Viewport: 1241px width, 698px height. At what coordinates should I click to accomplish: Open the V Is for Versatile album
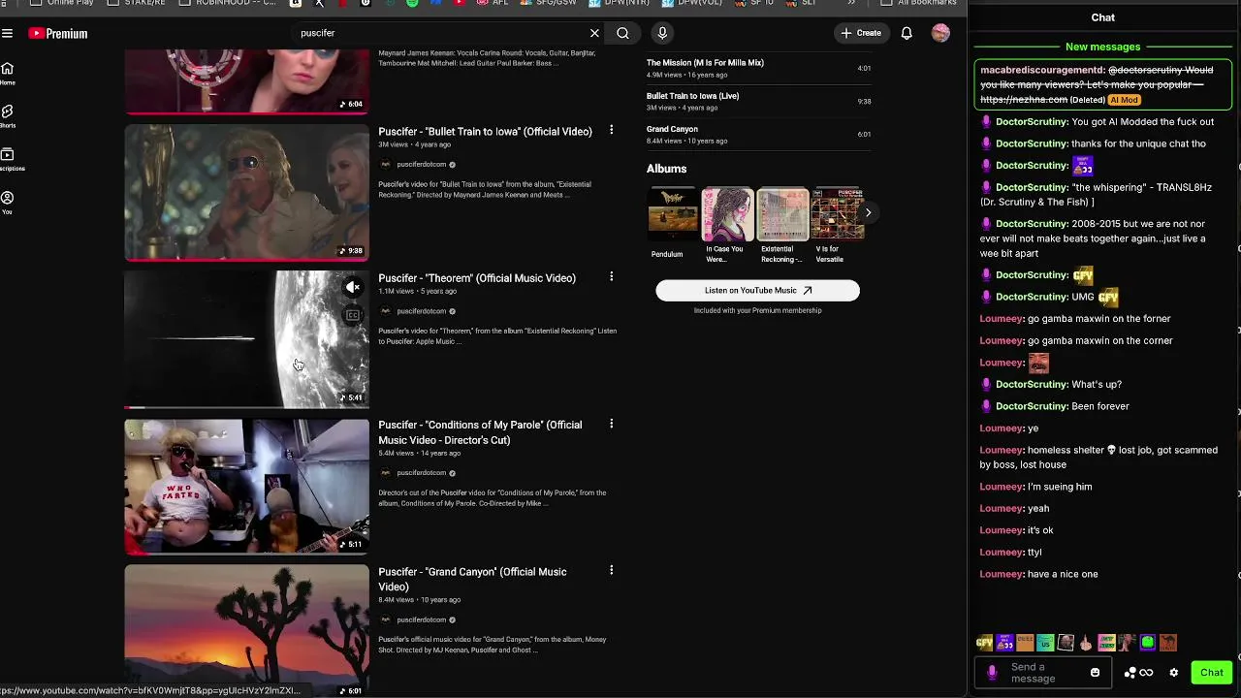(x=838, y=213)
